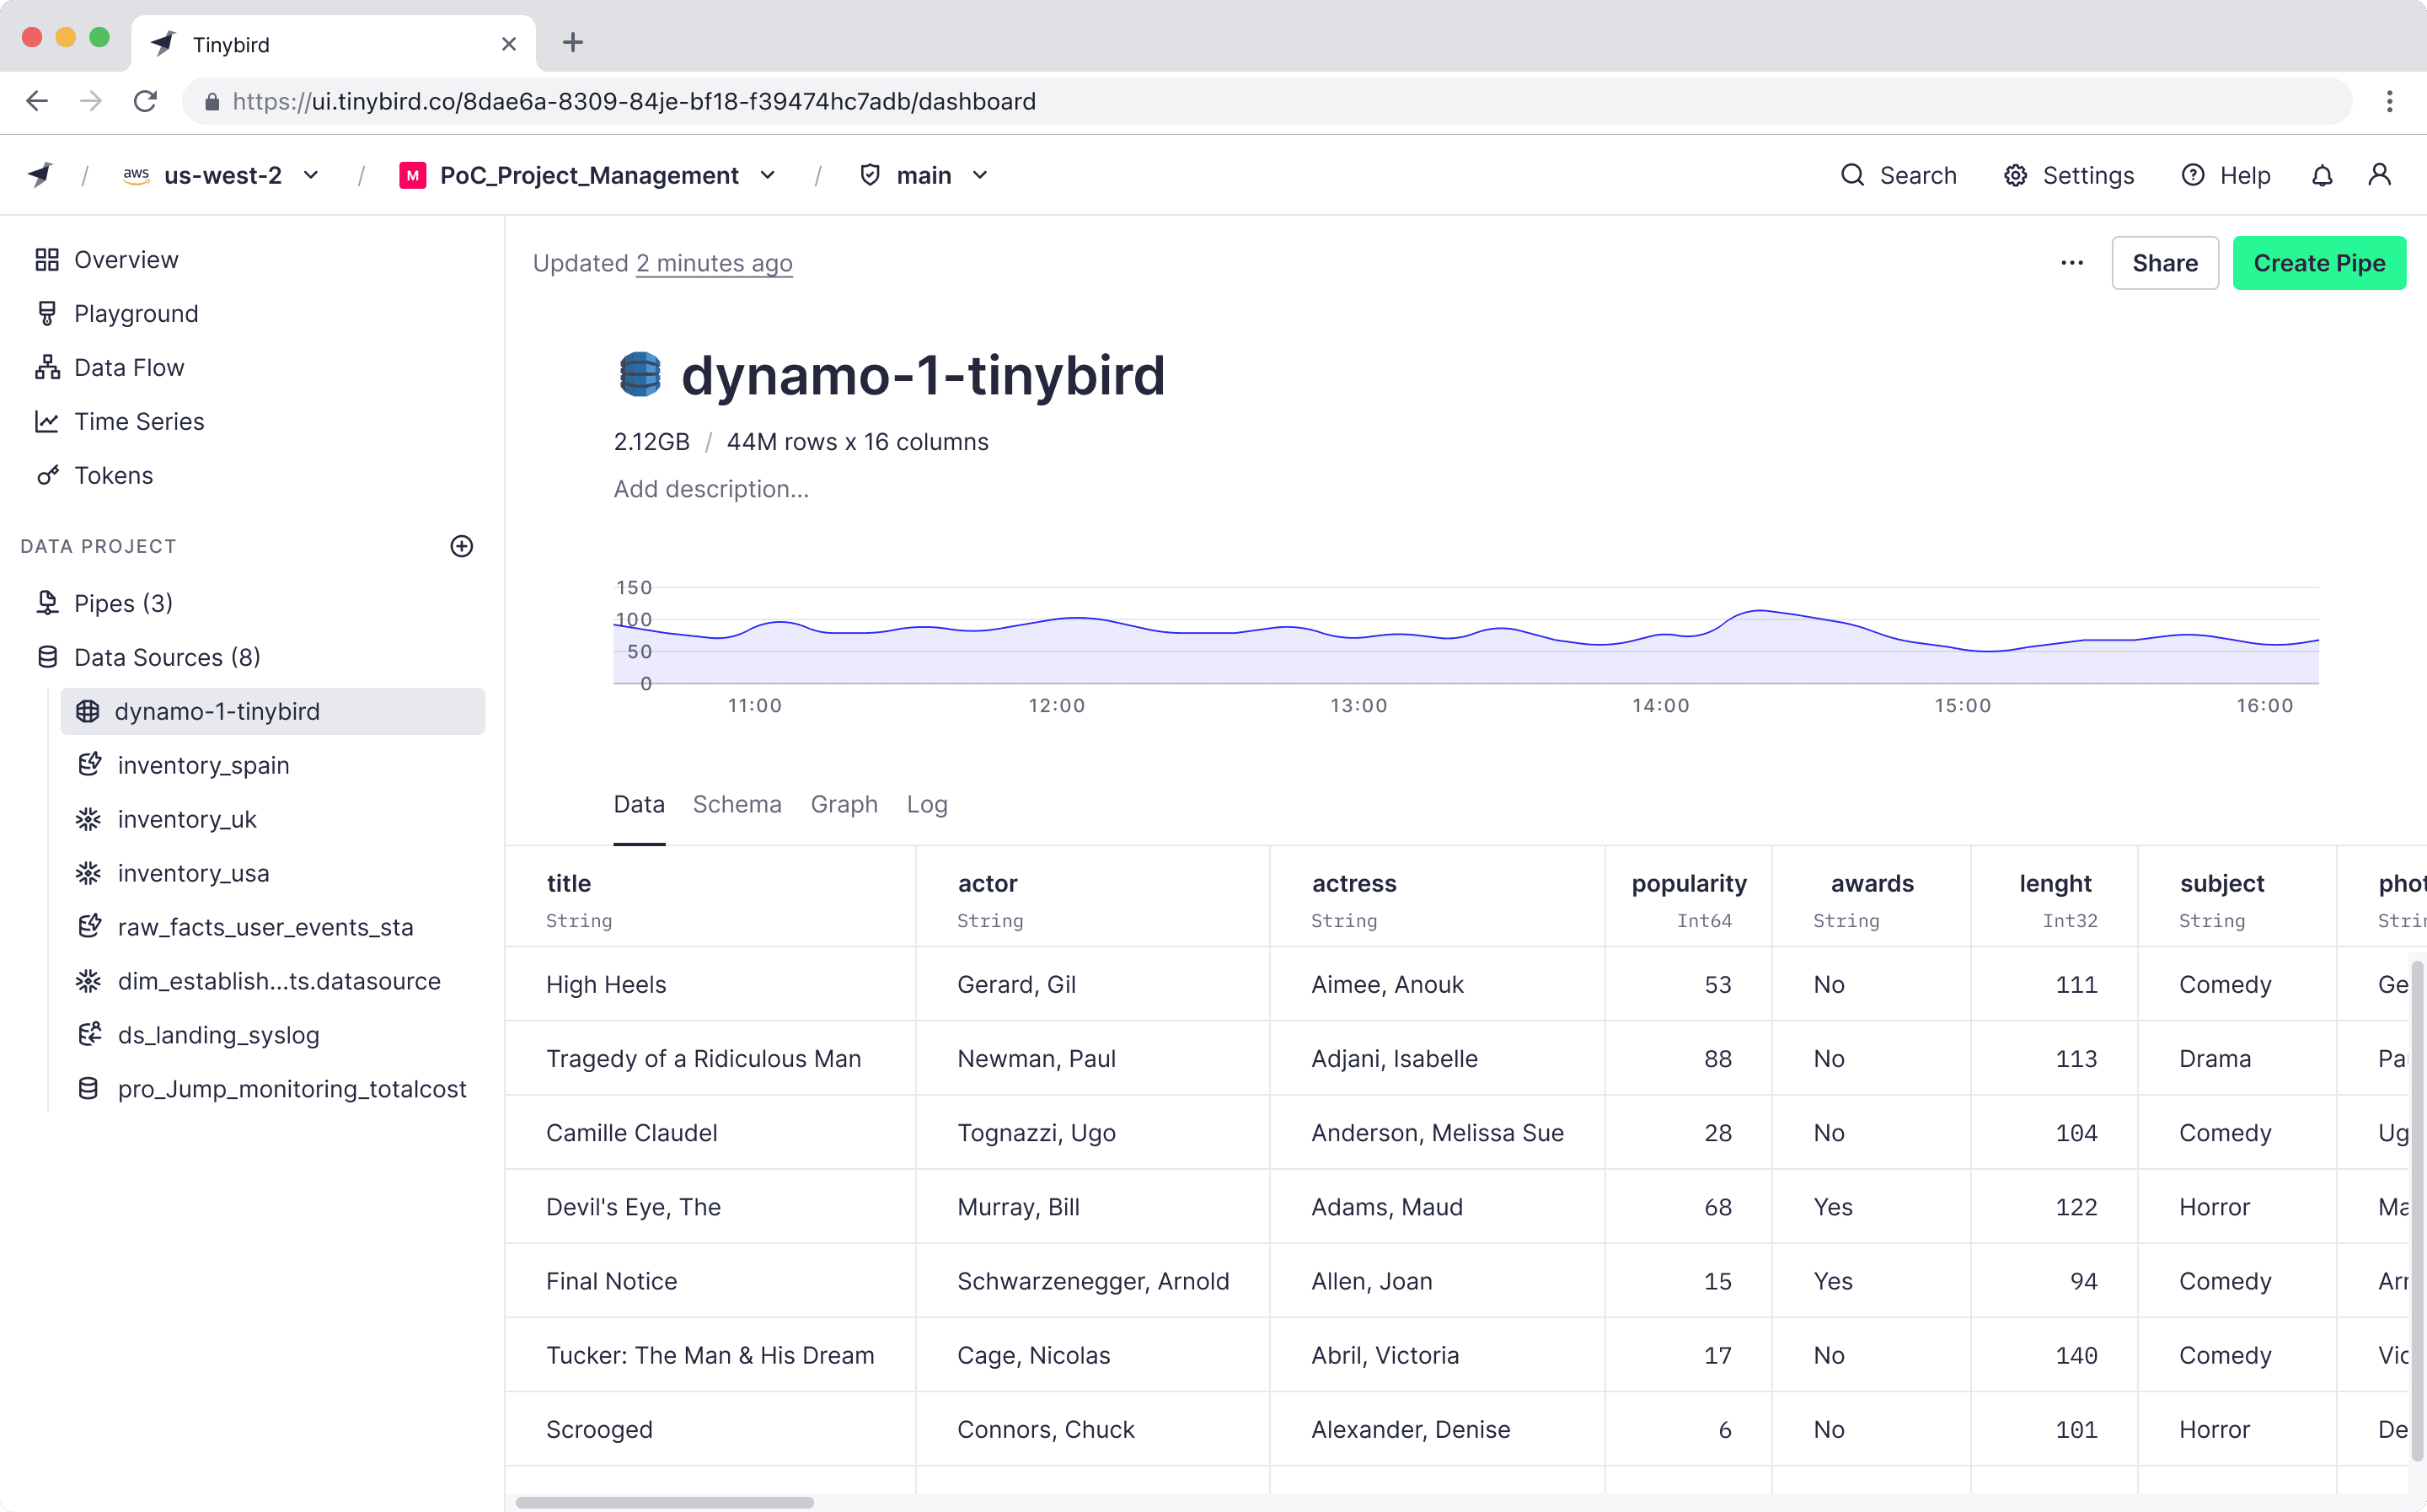This screenshot has height=1512, width=2427.
Task: Click the red M workspace badge
Action: [412, 175]
